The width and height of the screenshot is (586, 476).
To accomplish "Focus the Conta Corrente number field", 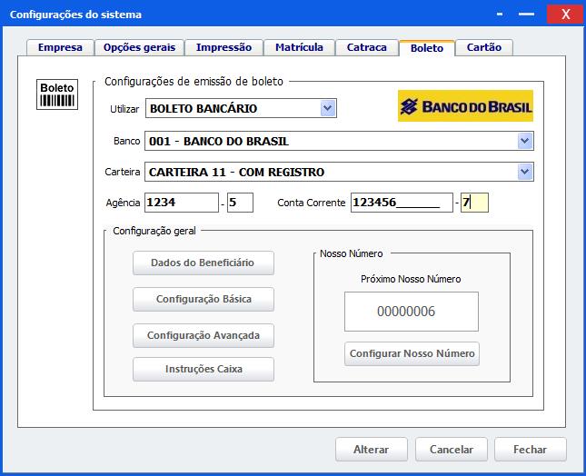I will (x=402, y=203).
